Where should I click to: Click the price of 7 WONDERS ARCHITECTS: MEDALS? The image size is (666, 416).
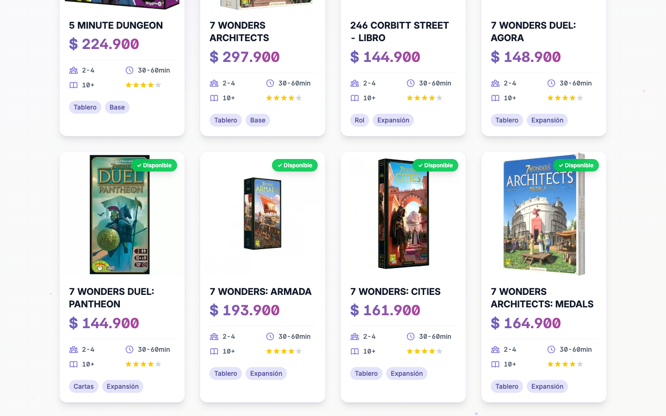pyautogui.click(x=526, y=323)
